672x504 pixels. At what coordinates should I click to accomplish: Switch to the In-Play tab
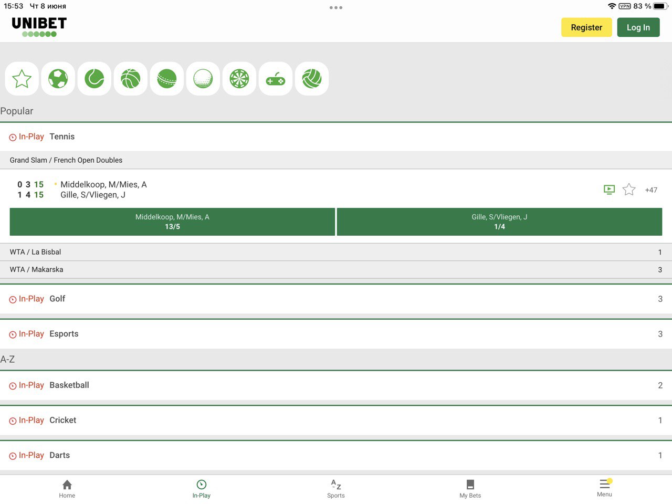pyautogui.click(x=202, y=489)
